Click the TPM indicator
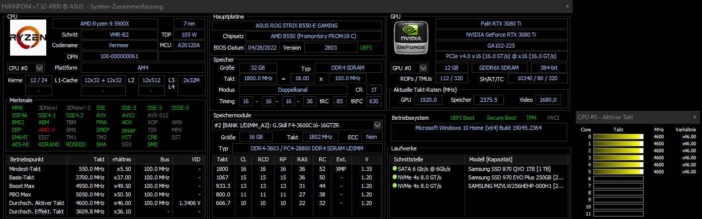The width and height of the screenshot is (702, 219). [532, 118]
